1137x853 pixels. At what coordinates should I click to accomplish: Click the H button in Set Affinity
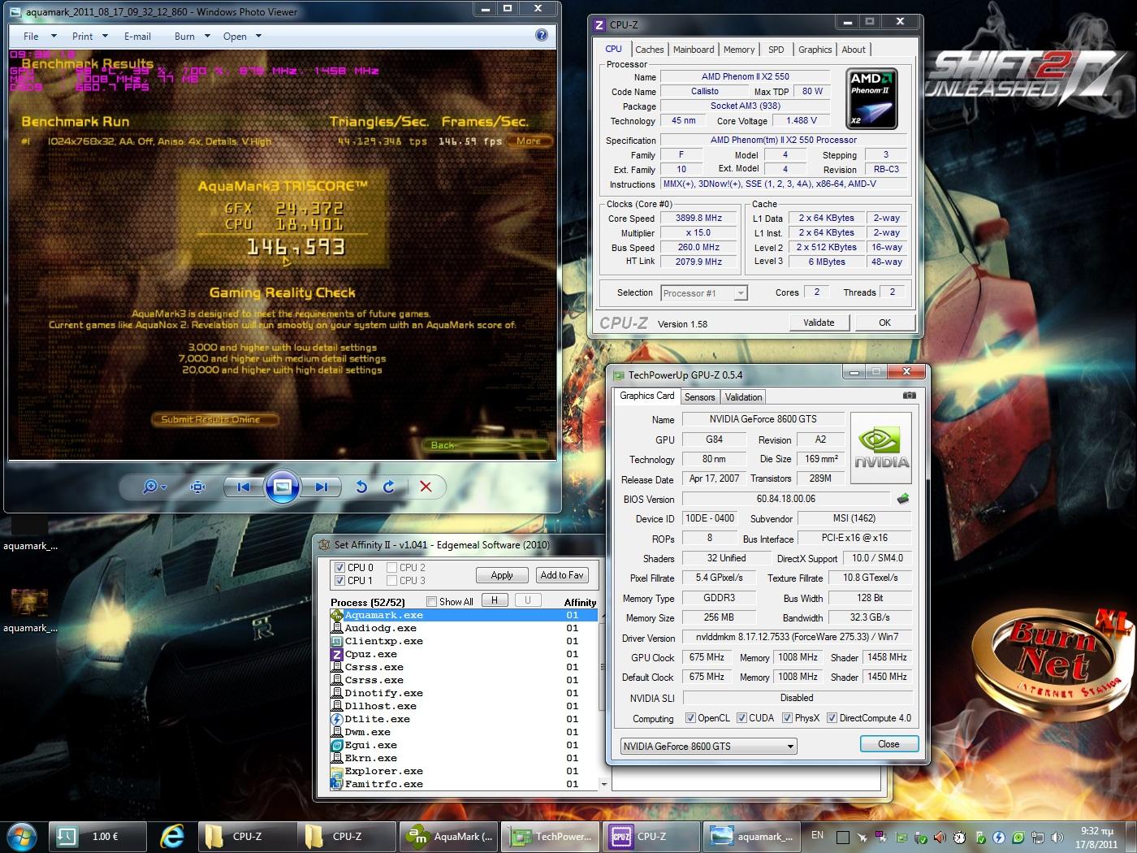coord(495,600)
